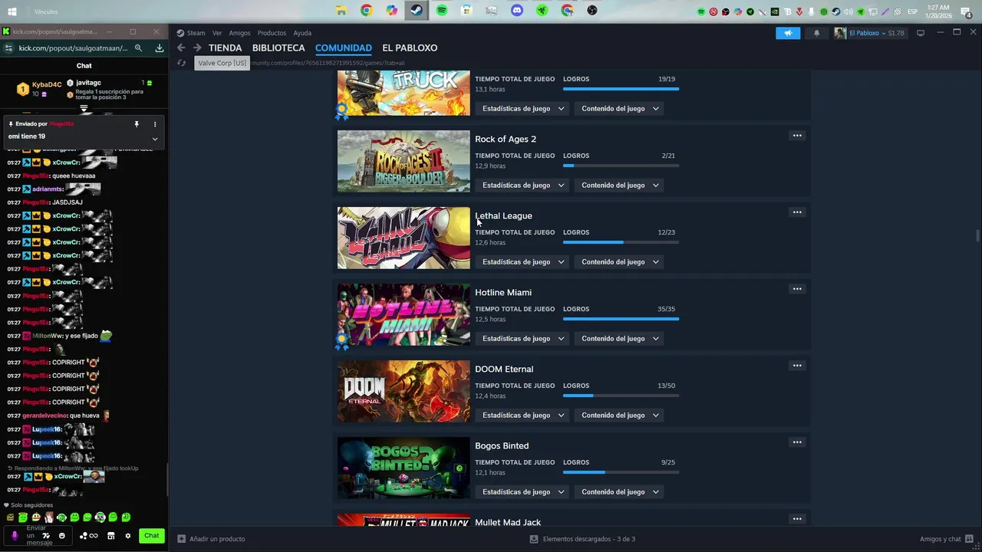Go to TIENDA tab

coord(225,48)
